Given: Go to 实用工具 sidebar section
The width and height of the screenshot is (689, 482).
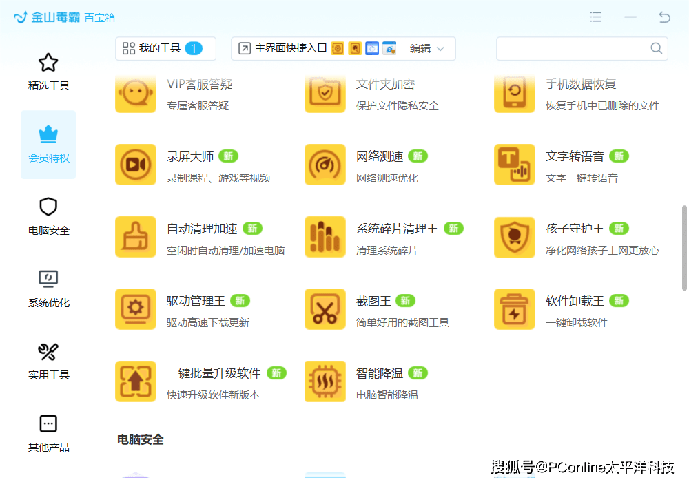Looking at the screenshot, I should pos(48,361).
